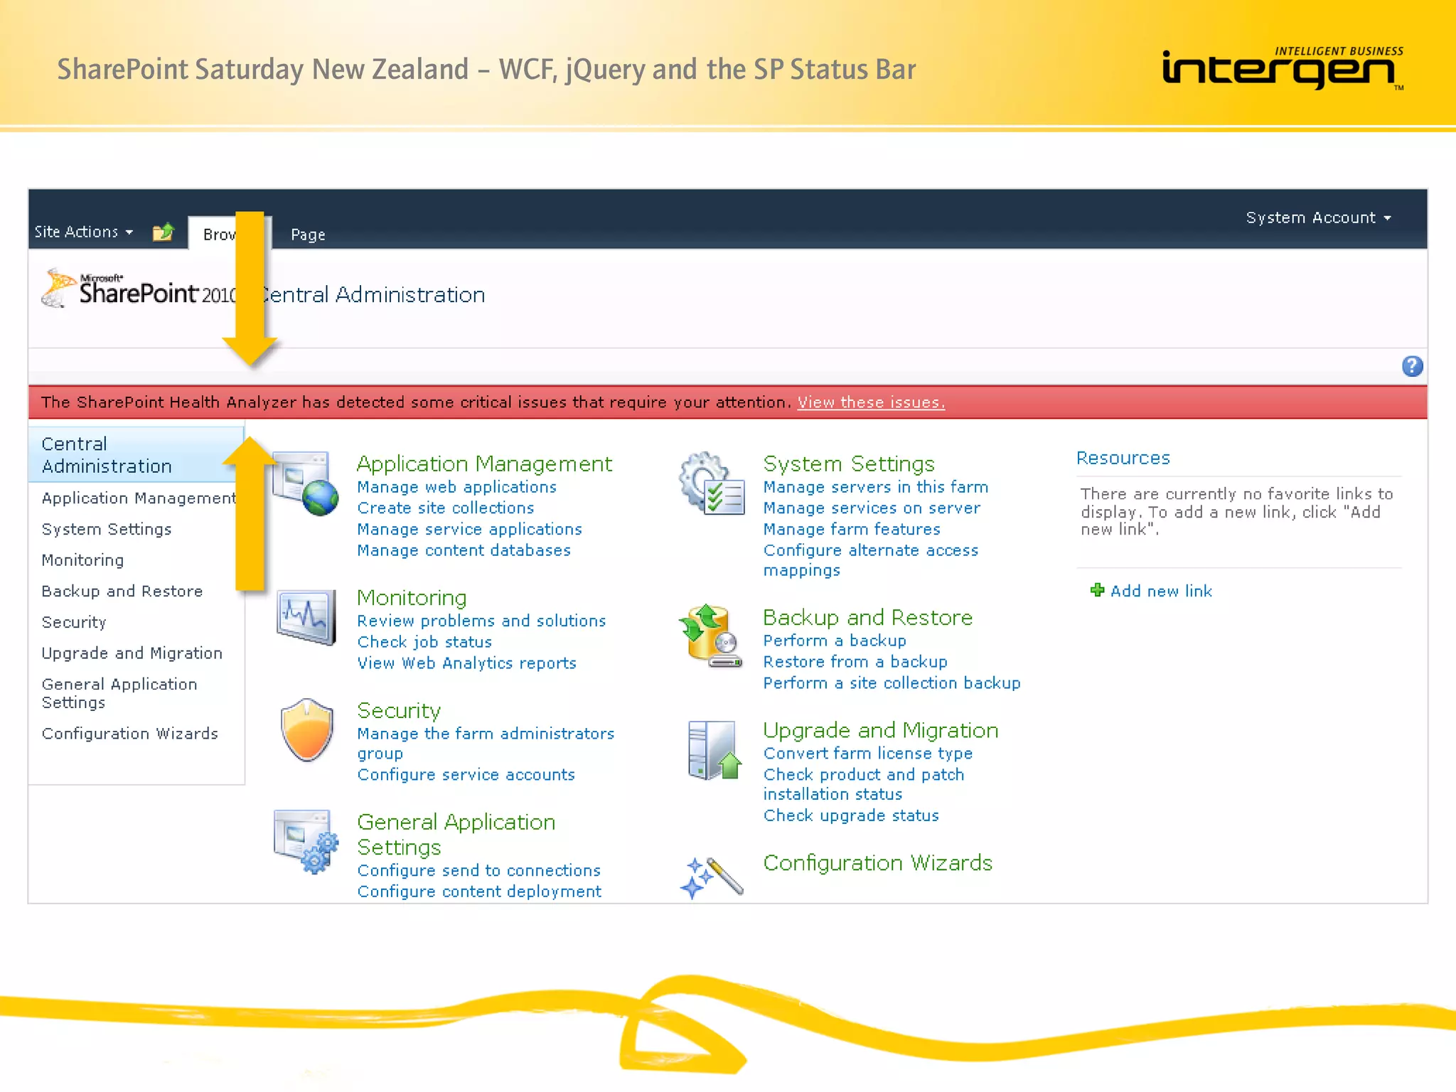Select Configuration Wizards in the left navigation
The image size is (1456, 1092).
point(130,734)
